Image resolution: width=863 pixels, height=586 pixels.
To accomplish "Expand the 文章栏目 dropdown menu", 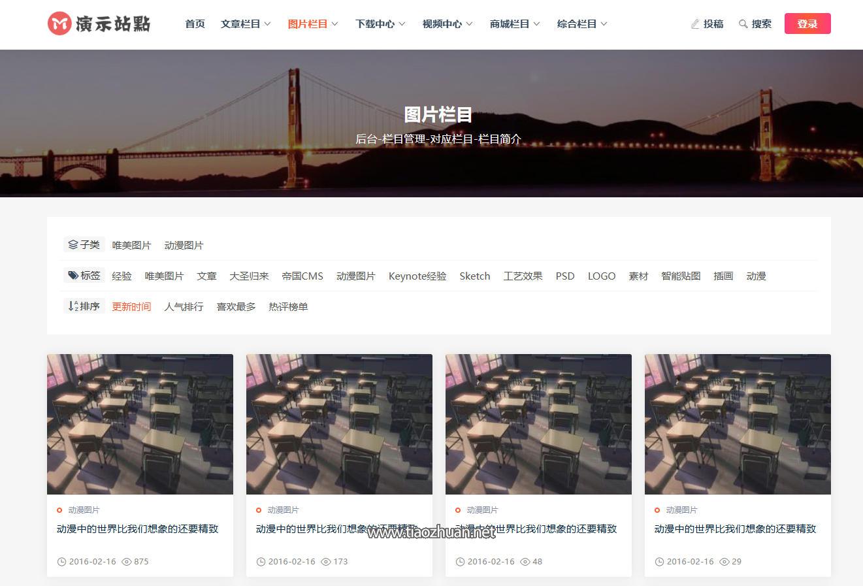I will (245, 24).
